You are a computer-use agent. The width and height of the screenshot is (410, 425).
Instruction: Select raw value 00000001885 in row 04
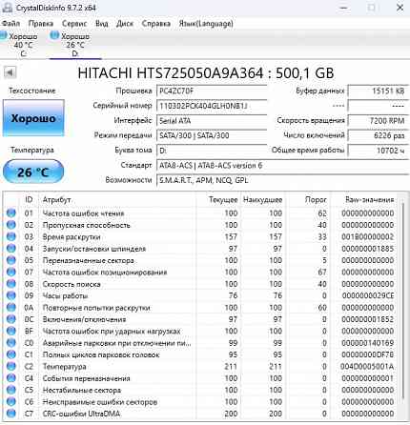coord(368,249)
